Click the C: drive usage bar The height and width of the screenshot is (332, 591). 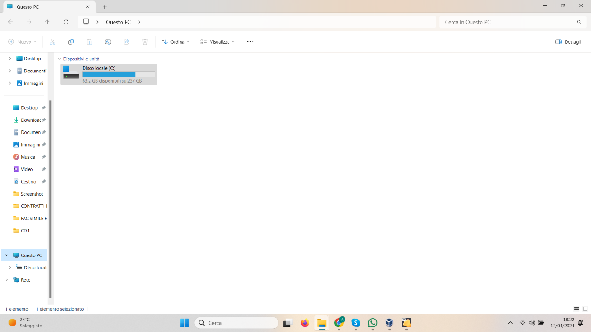click(119, 74)
